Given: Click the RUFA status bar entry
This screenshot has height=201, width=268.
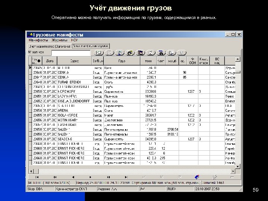Looking at the screenshot, I should pos(180,189).
